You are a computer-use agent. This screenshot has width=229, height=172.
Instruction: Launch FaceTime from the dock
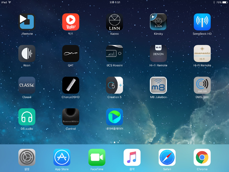(97, 157)
